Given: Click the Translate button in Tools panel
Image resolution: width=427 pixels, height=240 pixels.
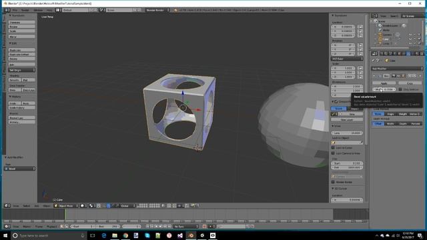Looking at the screenshot, I should pyautogui.click(x=22, y=22).
